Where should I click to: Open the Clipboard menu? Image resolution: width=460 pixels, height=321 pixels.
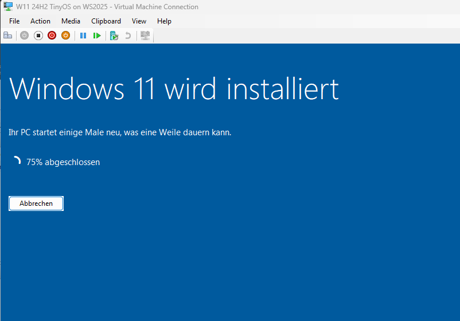[106, 21]
